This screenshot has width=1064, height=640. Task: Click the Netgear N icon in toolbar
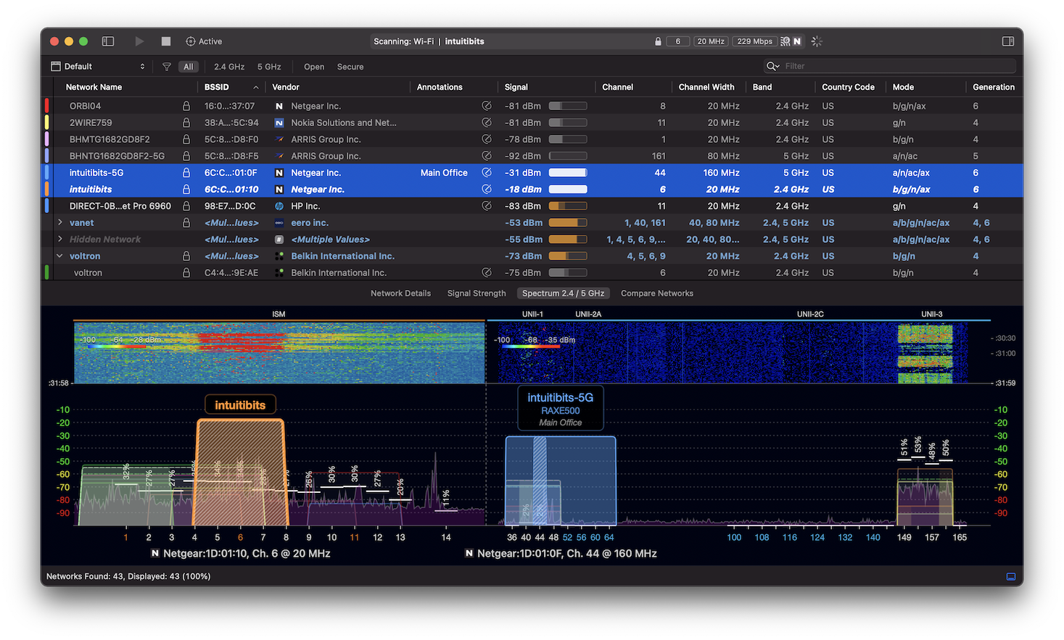[797, 41]
